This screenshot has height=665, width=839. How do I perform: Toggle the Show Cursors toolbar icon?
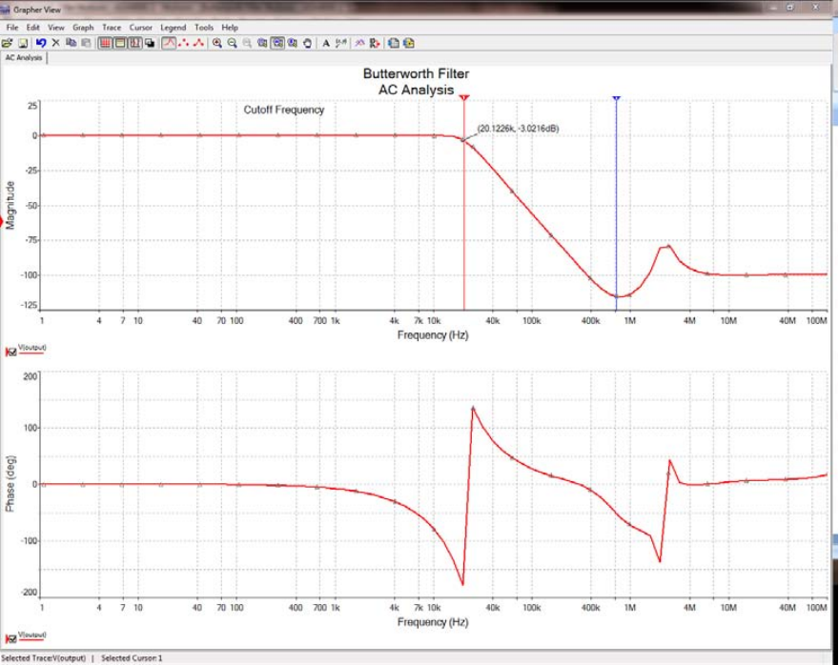(134, 43)
